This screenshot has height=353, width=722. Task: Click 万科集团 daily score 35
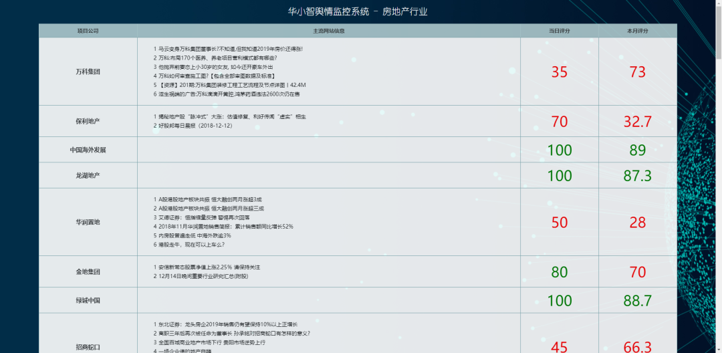(x=560, y=72)
